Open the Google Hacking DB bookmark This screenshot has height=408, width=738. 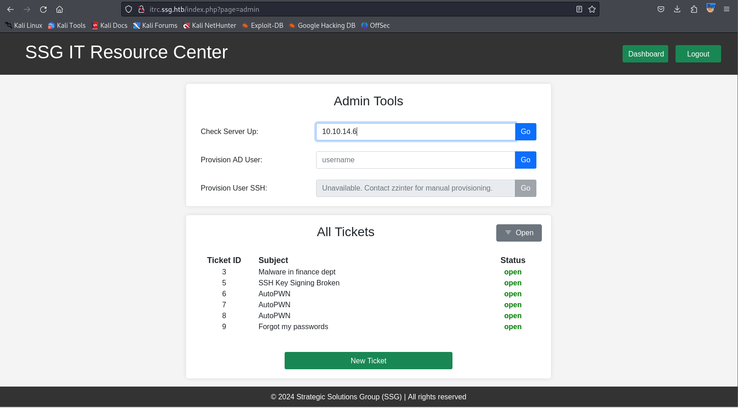point(322,26)
